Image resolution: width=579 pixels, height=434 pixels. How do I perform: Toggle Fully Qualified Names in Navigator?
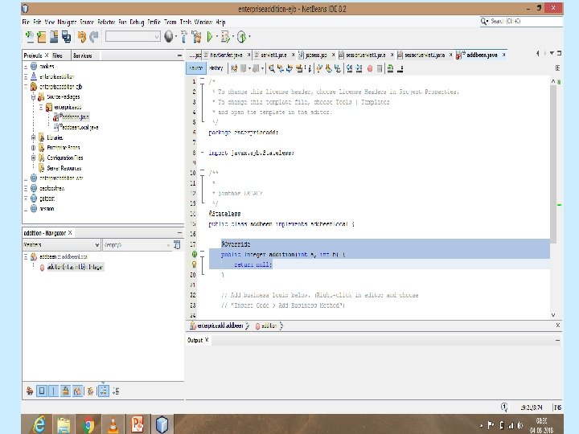click(x=90, y=391)
